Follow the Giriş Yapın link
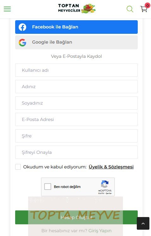The width and height of the screenshot is (151, 236). [100, 231]
